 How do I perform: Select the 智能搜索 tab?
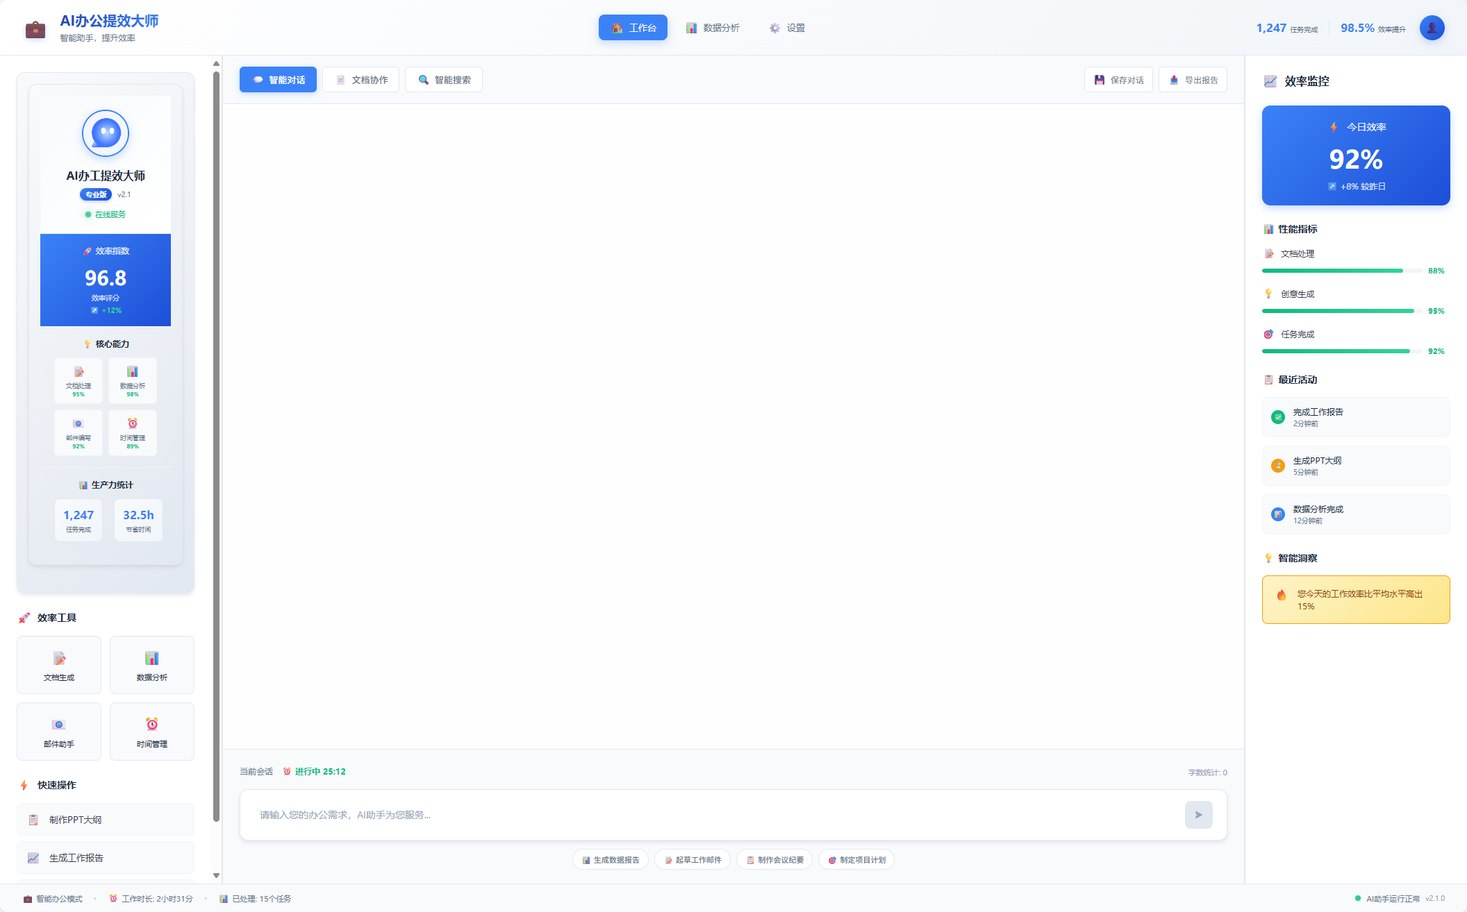pos(444,80)
